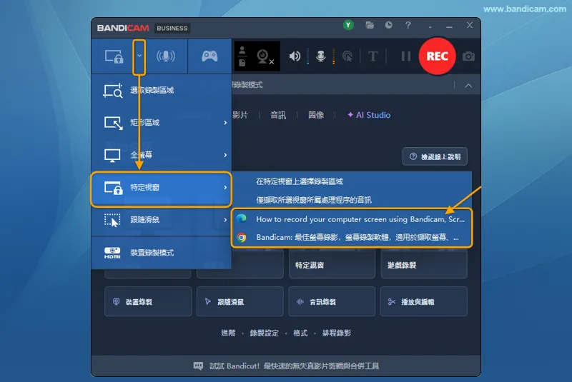Expand the 跟隨滑鼠 submenu arrow
This screenshot has width=572, height=382.
coord(225,220)
